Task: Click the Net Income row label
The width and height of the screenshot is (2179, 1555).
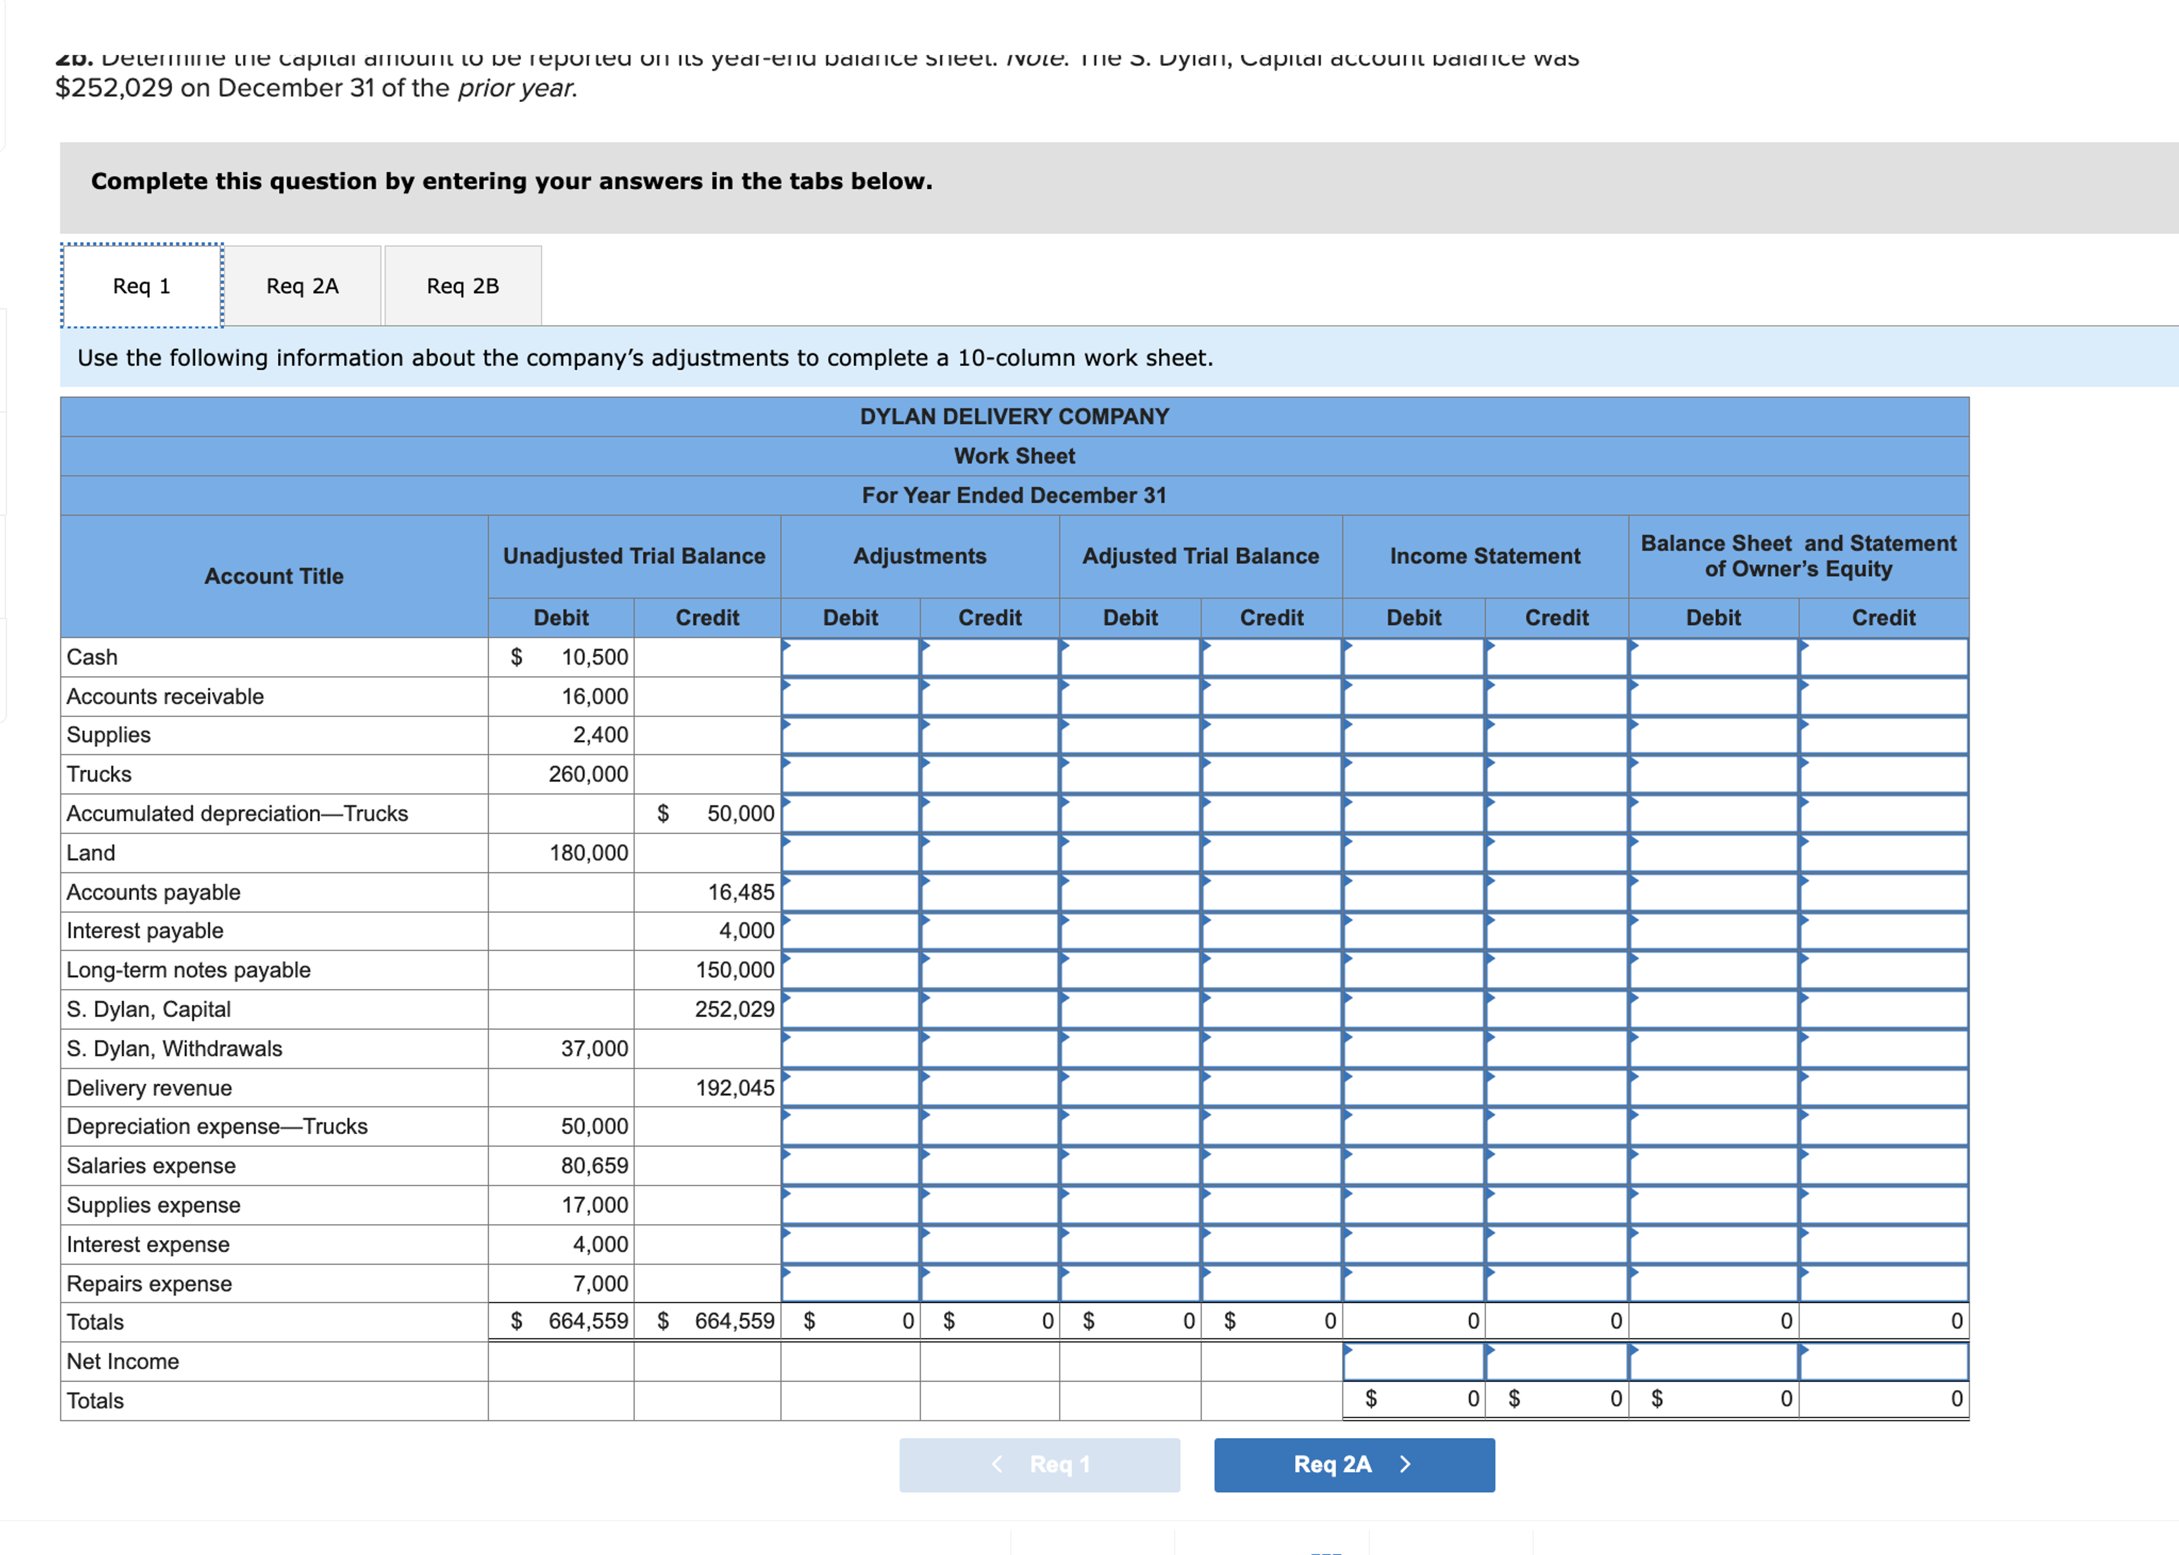Action: click(122, 1361)
